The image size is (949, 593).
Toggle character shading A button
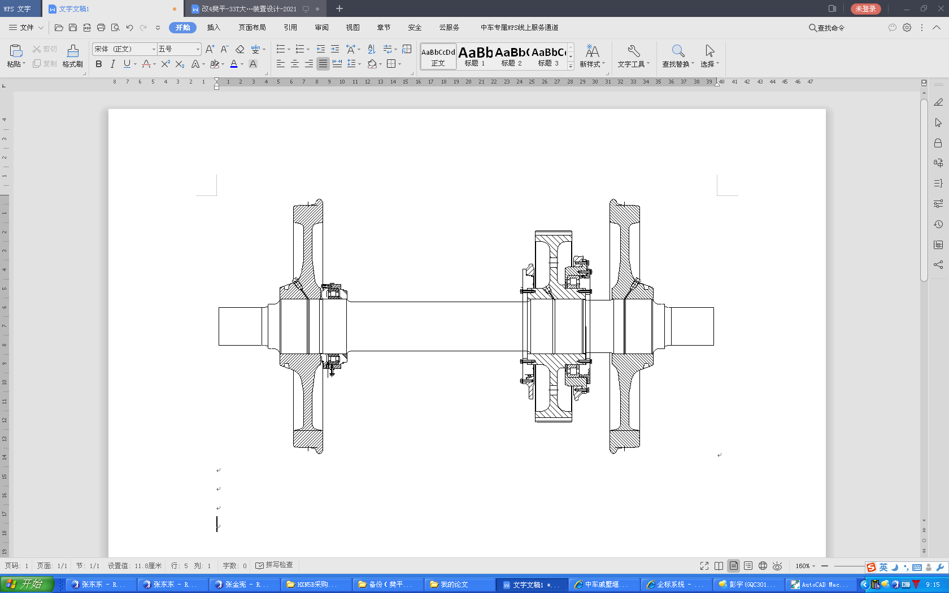tap(253, 64)
